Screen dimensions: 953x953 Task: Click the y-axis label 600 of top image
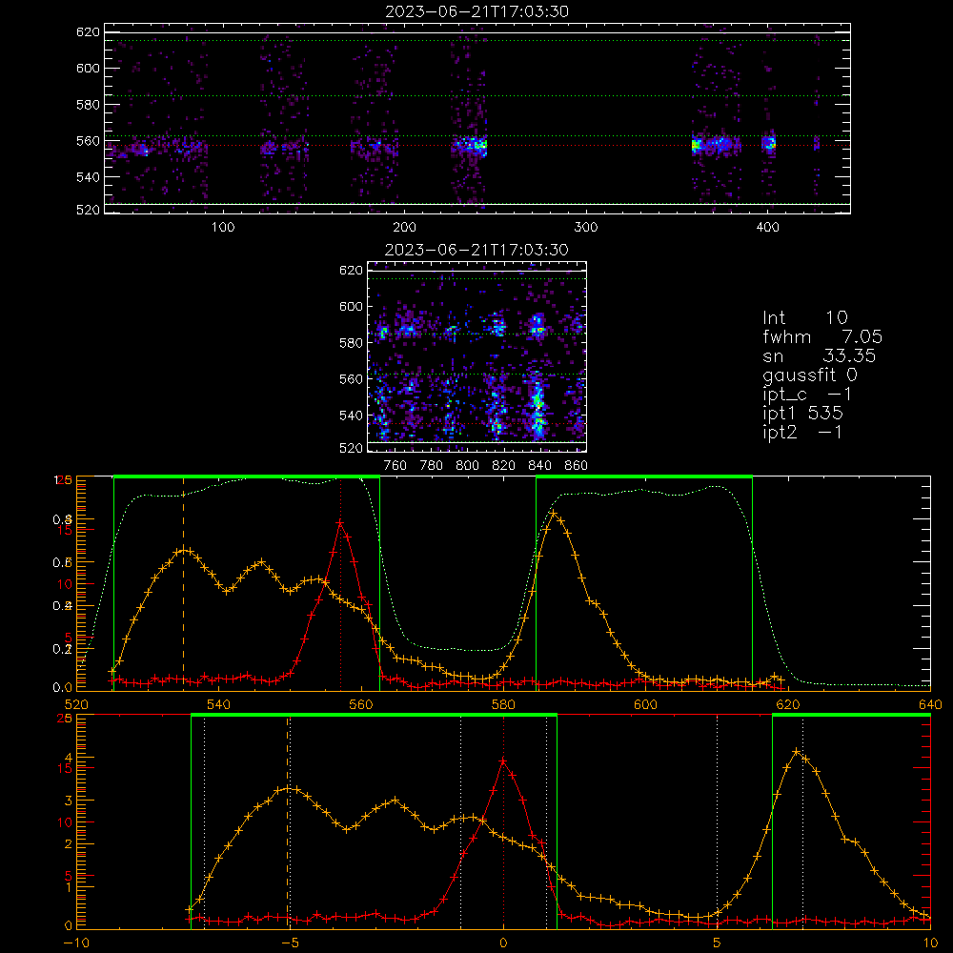click(88, 68)
